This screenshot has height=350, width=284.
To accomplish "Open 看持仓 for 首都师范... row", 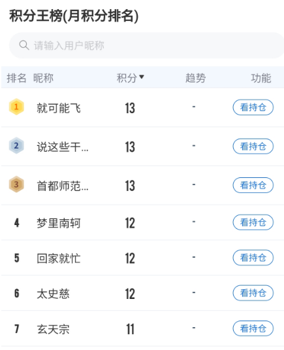I will click(x=253, y=185).
